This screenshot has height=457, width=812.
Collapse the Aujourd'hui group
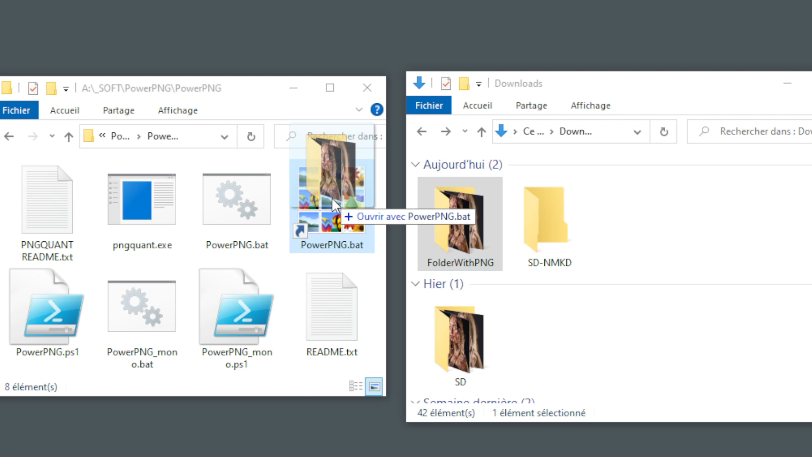click(415, 165)
